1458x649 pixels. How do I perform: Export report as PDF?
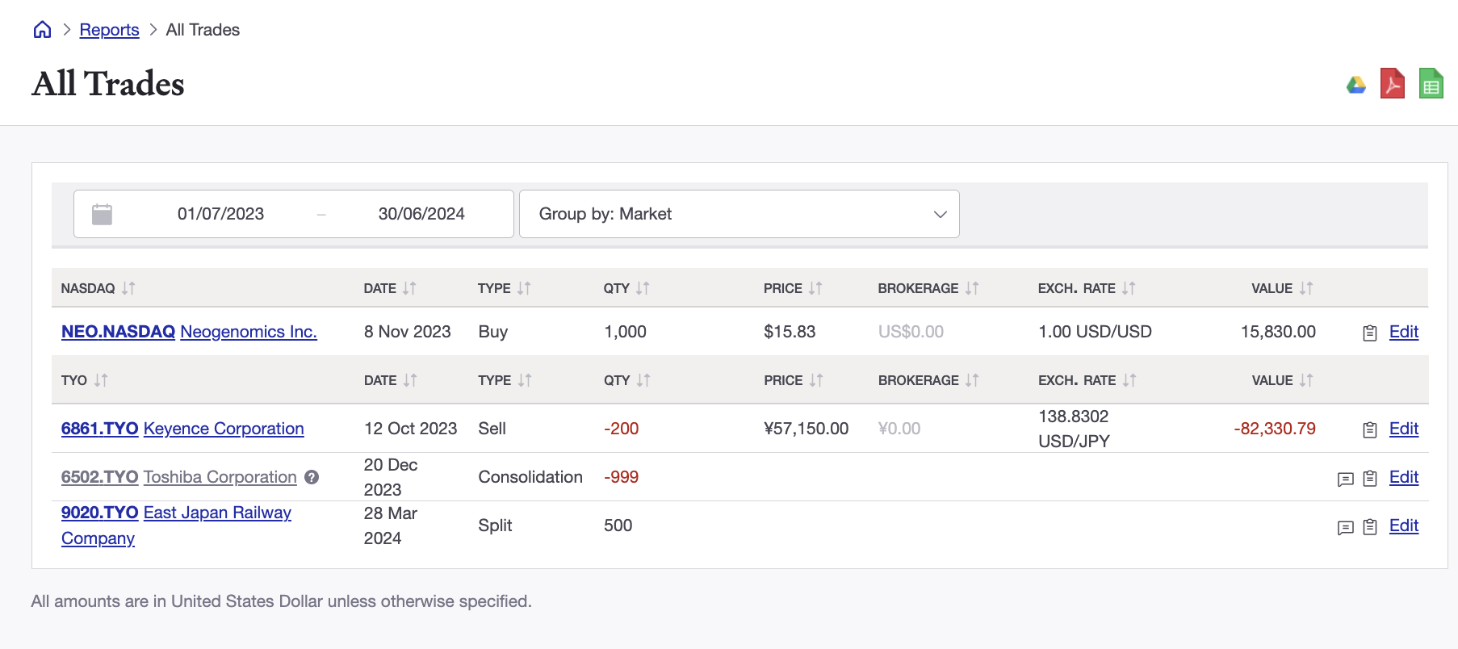coord(1393,83)
